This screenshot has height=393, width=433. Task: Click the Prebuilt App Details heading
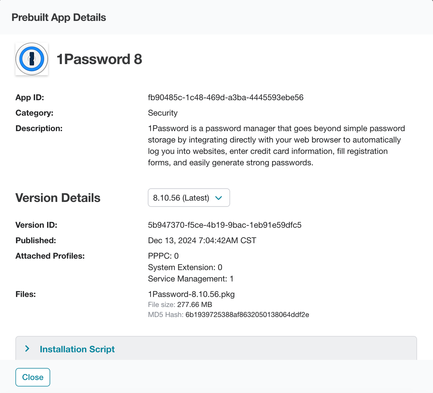click(x=59, y=17)
